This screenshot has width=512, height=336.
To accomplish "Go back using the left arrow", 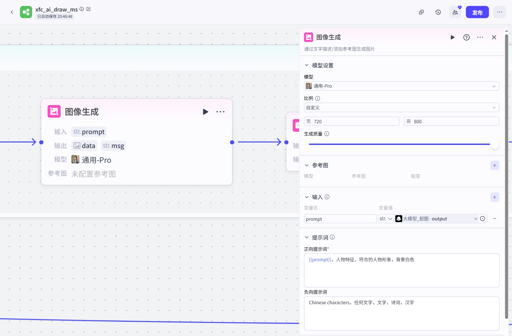I will point(12,12).
